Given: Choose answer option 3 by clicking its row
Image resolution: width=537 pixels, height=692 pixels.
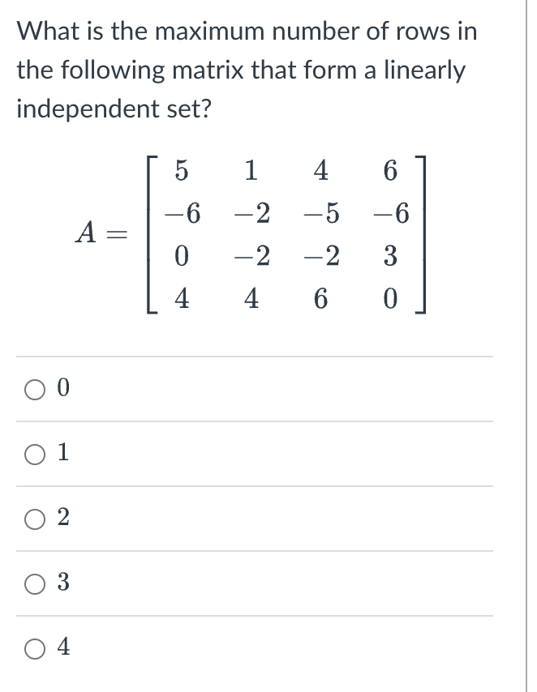Looking at the screenshot, I should [243, 583].
